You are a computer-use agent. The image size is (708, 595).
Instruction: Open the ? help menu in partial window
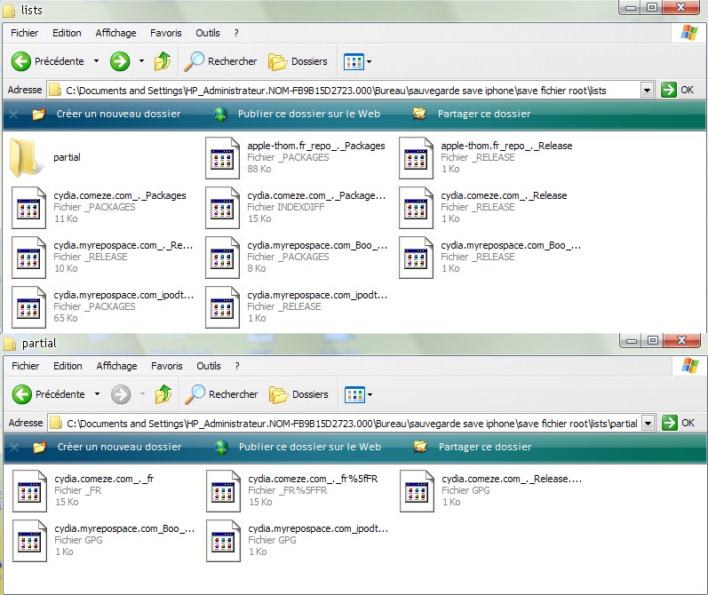click(237, 366)
